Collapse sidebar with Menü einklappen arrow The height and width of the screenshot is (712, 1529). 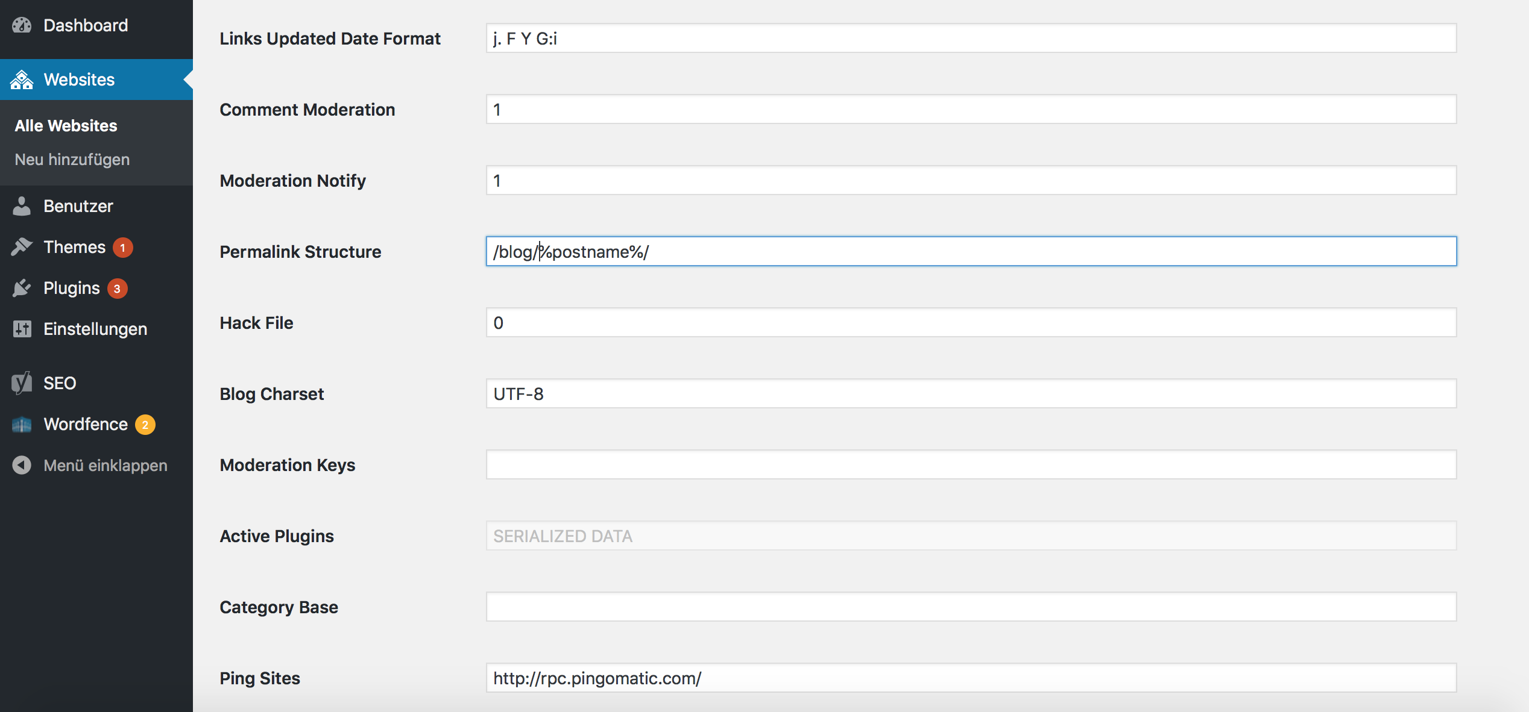click(x=22, y=465)
